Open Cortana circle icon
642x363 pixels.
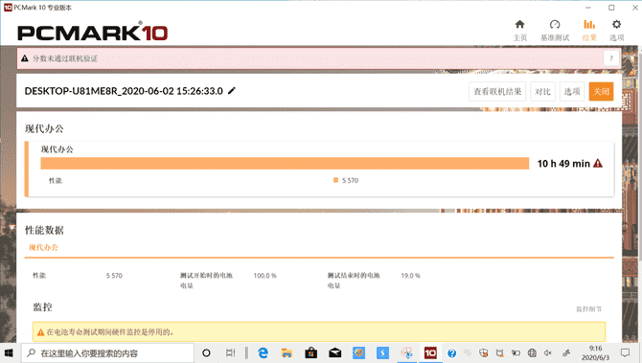(x=206, y=352)
